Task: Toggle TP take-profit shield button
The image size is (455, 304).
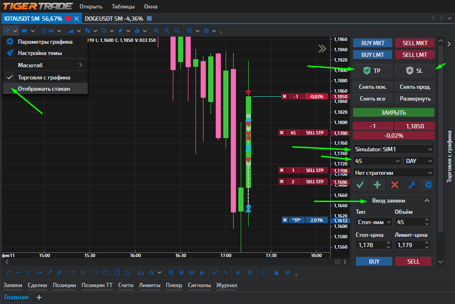Action: pos(372,70)
